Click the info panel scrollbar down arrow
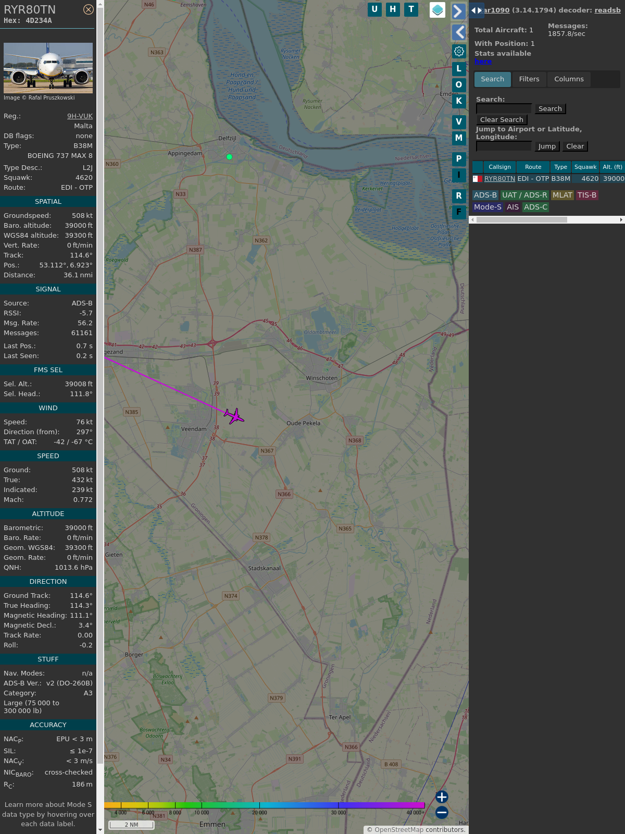Screen dimensions: 625x834 100,830
